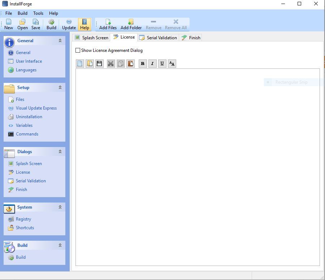Open the File menu

(9, 13)
